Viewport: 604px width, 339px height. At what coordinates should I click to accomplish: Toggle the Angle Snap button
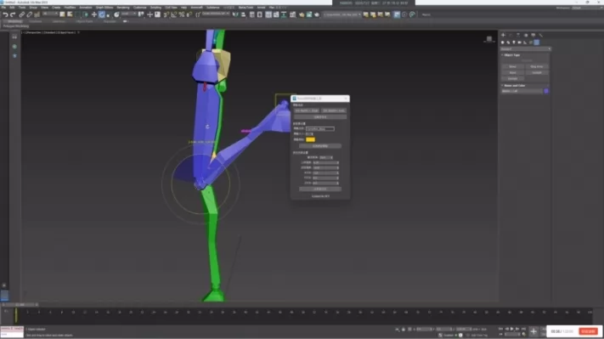[x=174, y=14]
